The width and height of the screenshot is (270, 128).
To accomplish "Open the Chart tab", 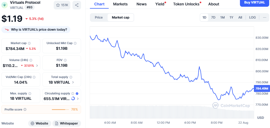I will 99,4.
